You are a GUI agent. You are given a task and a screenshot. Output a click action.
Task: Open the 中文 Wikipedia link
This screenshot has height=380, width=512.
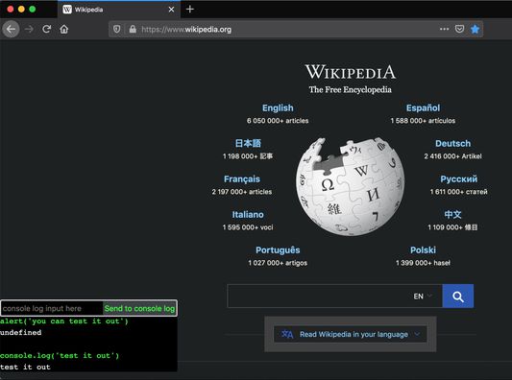[x=452, y=214]
